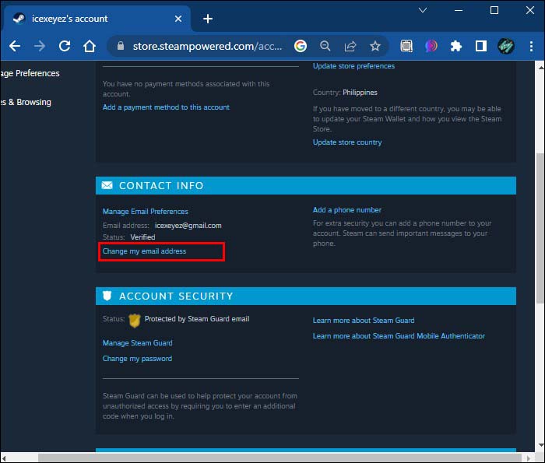Select Cookies & Browsing sidebar item
This screenshot has width=545, height=463.
[26, 102]
